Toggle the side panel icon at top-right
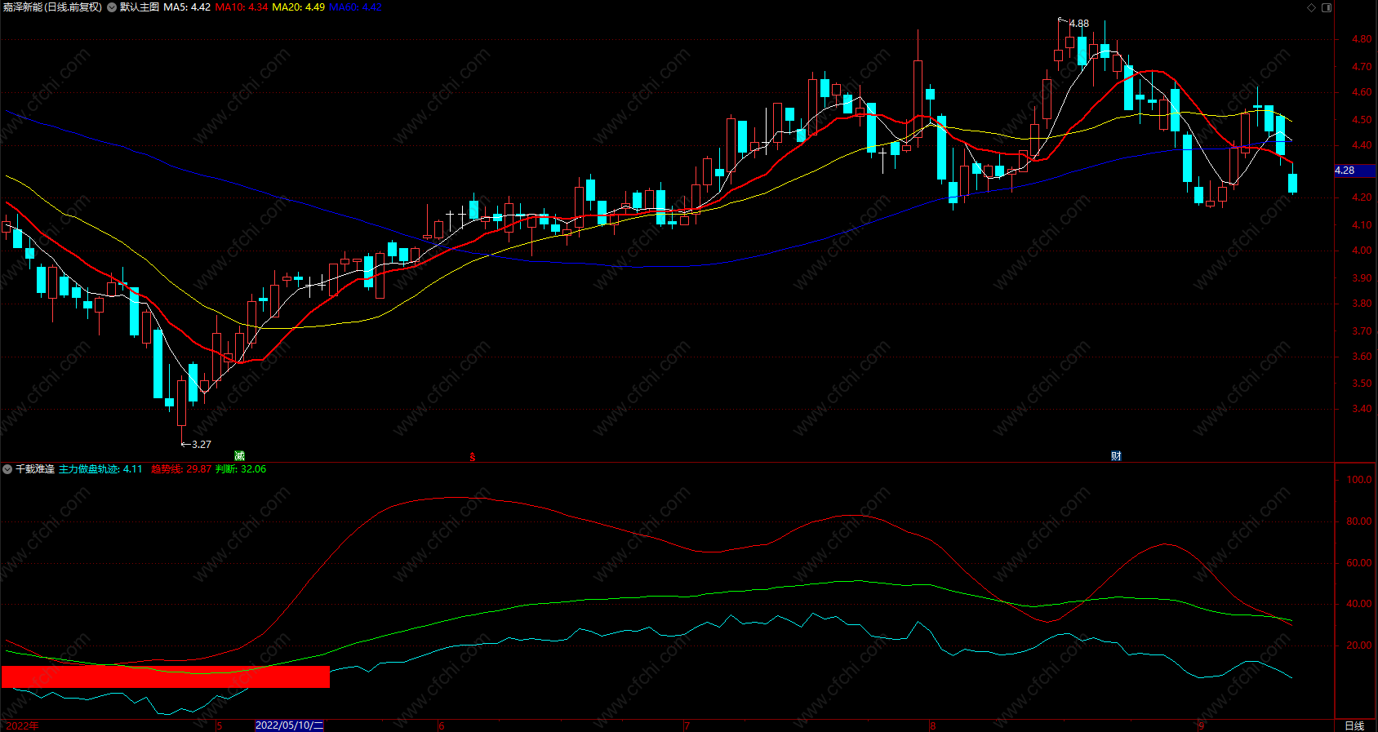This screenshot has width=1378, height=732. (1327, 7)
